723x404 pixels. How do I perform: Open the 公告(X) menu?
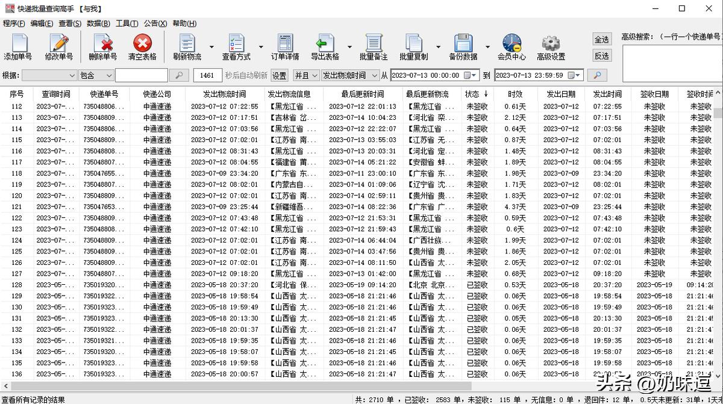tap(155, 23)
